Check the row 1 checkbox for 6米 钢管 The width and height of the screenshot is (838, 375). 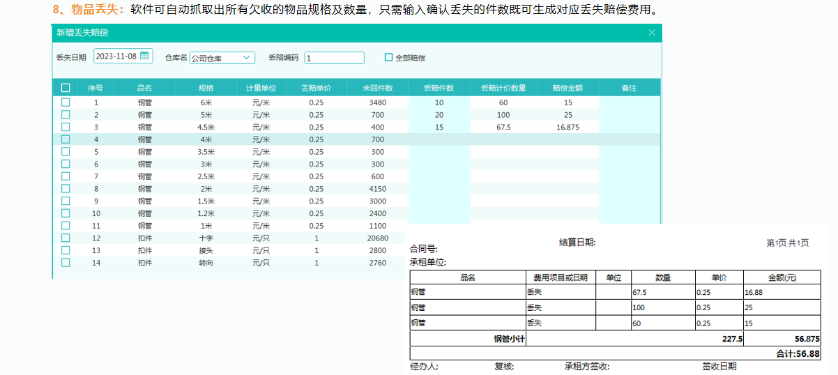66,102
